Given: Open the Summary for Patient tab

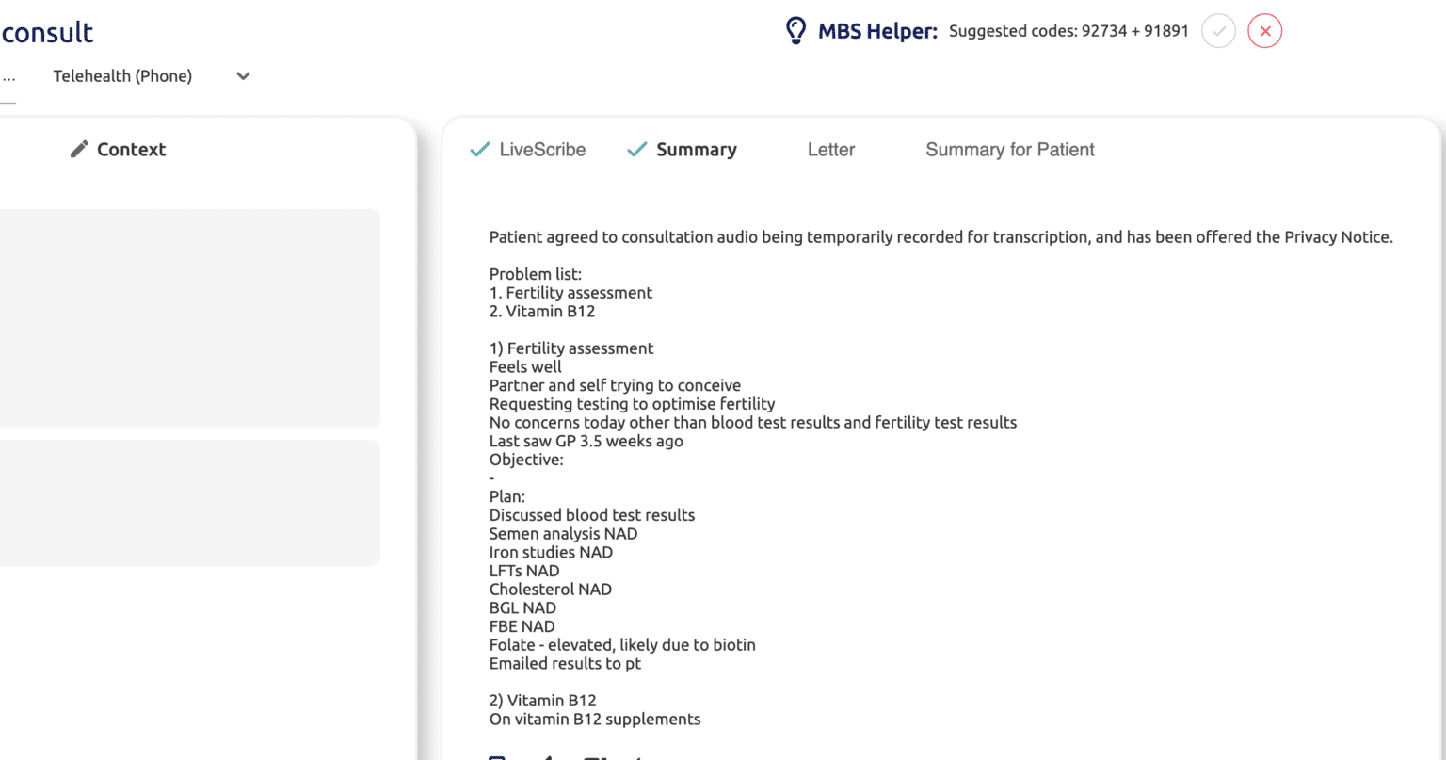Looking at the screenshot, I should coord(1009,149).
